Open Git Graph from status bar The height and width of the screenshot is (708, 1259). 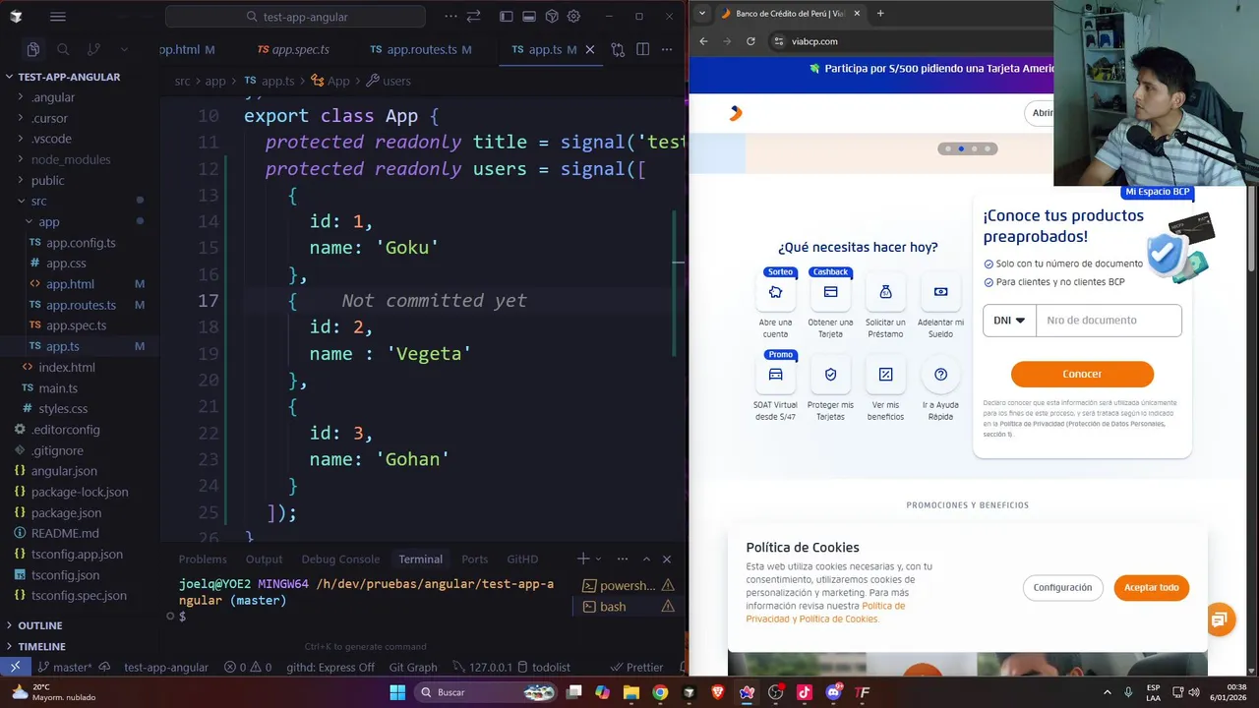tap(413, 667)
